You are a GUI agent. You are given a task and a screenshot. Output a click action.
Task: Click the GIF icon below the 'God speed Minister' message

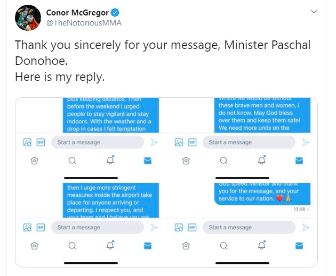click(192, 227)
